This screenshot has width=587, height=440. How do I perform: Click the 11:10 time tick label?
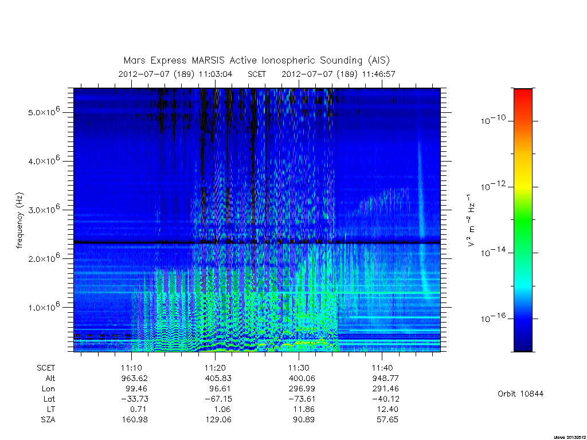click(x=131, y=368)
